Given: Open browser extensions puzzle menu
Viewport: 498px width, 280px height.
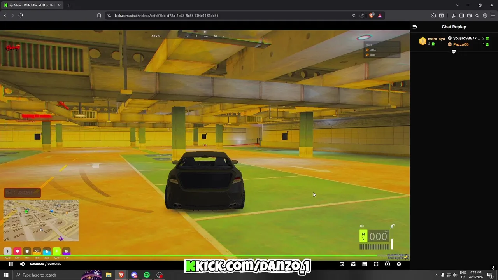Looking at the screenshot, I should click(x=433, y=16).
